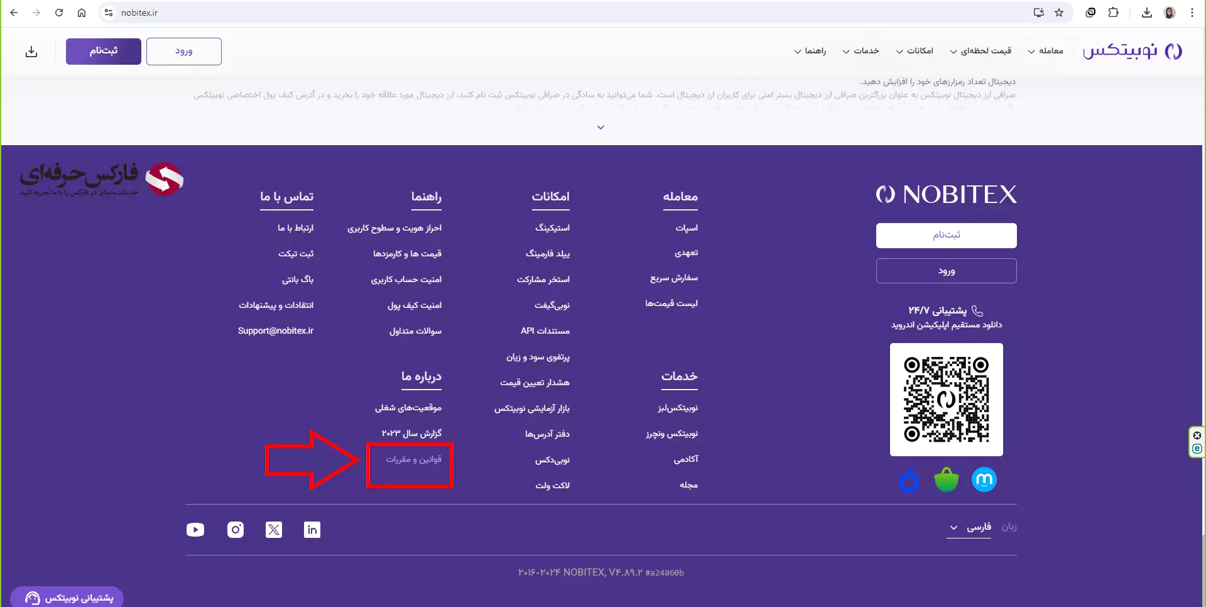Screen dimensions: 1206x607
Task: Click the Support@nobitex.ir email link
Action: (x=276, y=331)
